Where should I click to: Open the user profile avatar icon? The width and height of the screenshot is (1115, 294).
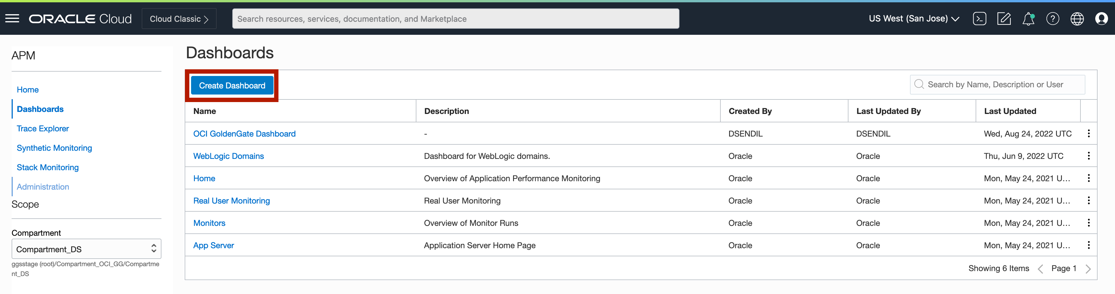click(x=1101, y=18)
